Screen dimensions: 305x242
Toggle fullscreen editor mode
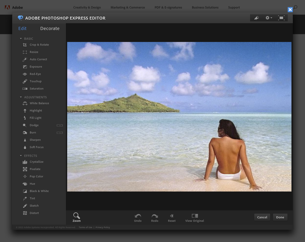281,18
